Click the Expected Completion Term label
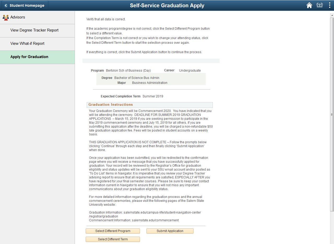 click(x=121, y=96)
